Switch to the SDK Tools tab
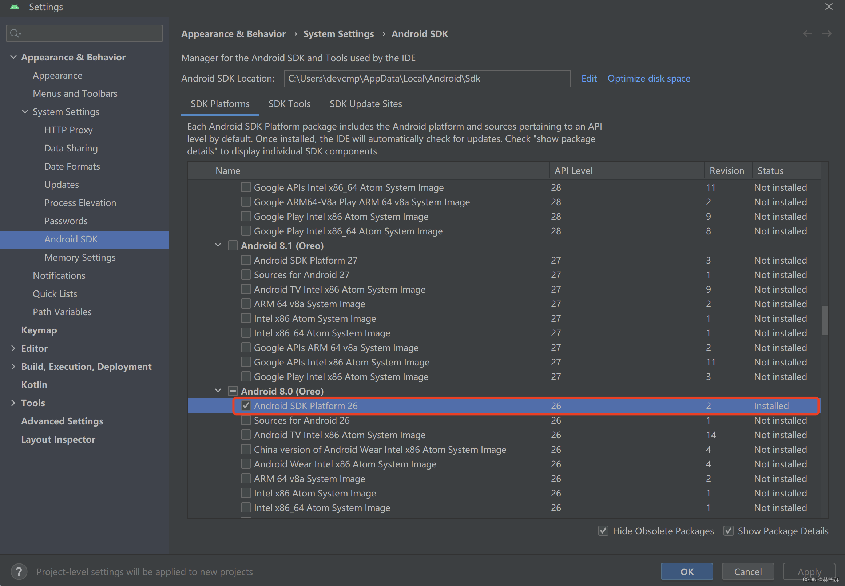Viewport: 845px width, 586px height. tap(289, 104)
